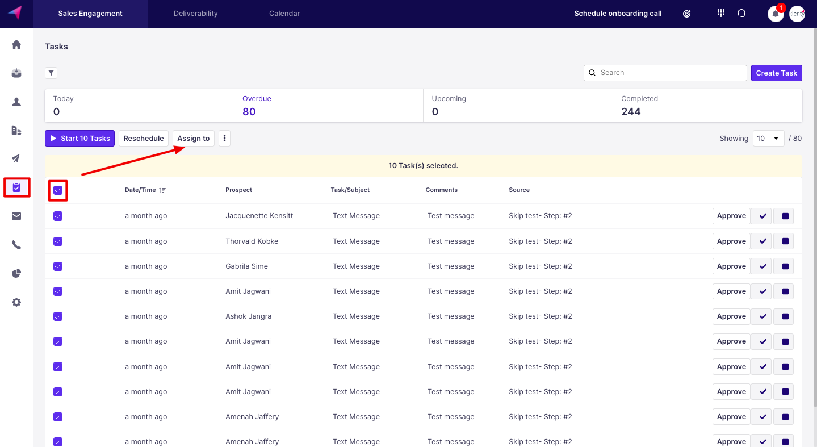Open the three-dot more actions menu

click(225, 139)
